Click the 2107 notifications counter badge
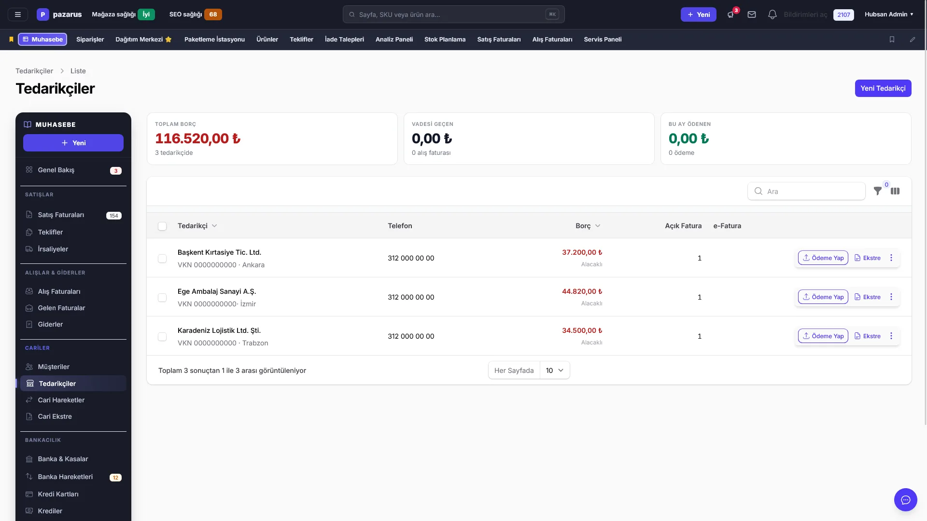927x521 pixels. (x=843, y=14)
